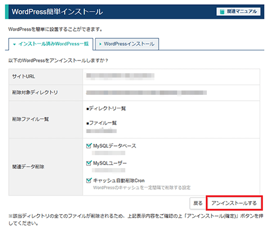
Task: Click the green book icon in 関連マニュアル
Action: point(222,12)
